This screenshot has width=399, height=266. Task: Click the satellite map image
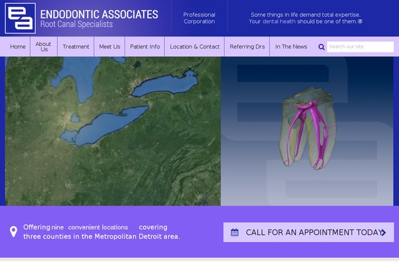[x=113, y=131]
